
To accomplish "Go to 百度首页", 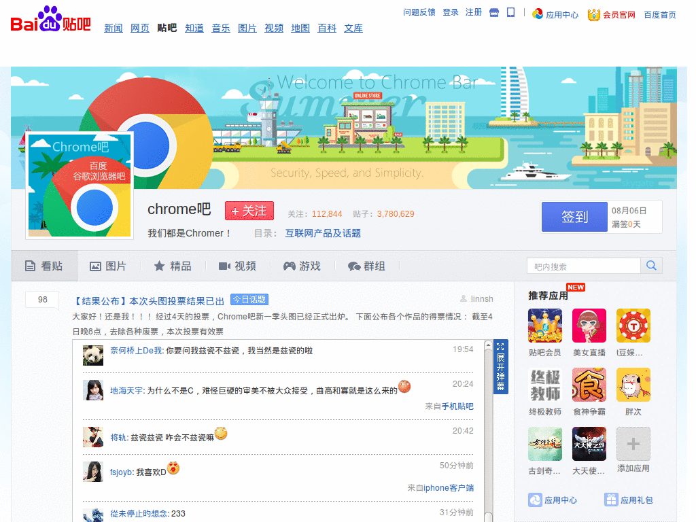I will click(660, 15).
